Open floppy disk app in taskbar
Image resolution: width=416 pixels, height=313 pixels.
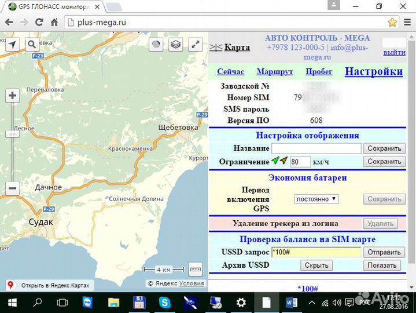(x=139, y=303)
